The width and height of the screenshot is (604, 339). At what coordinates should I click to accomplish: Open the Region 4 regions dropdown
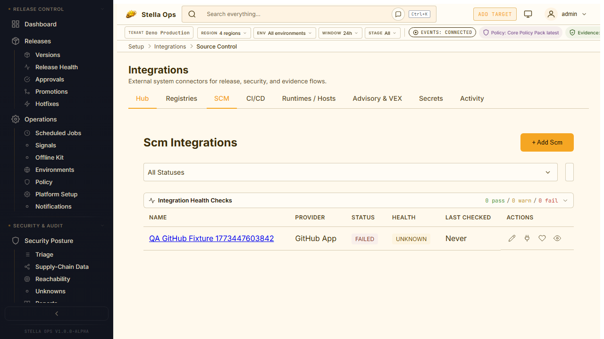pyautogui.click(x=224, y=33)
